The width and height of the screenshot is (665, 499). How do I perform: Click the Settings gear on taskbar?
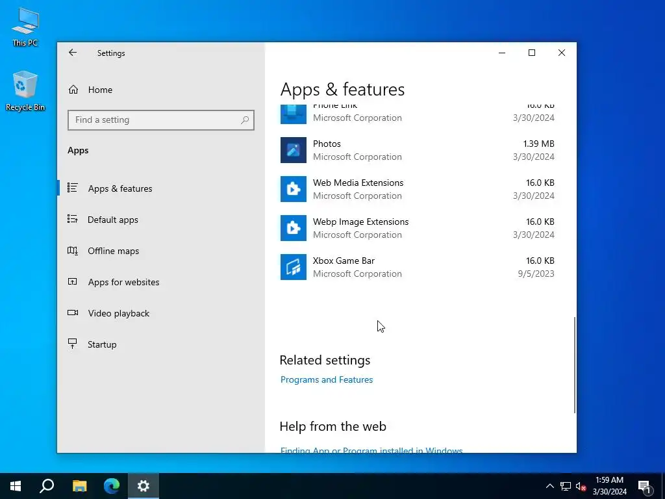point(144,486)
